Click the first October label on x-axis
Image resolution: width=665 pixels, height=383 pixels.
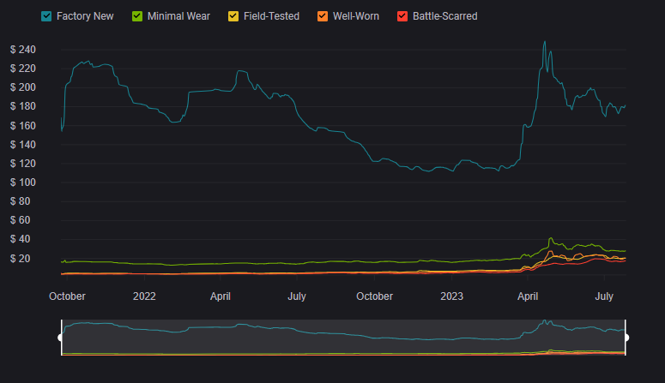(x=67, y=296)
